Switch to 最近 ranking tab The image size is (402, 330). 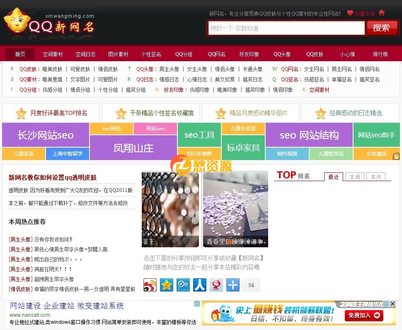coord(334,177)
